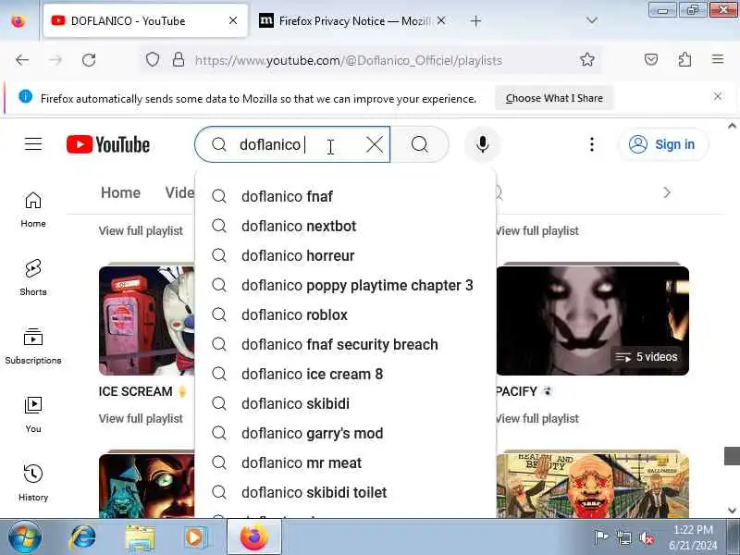This screenshot has height=555, width=740.
Task: Click page scrollbar down arrow
Action: click(x=732, y=511)
